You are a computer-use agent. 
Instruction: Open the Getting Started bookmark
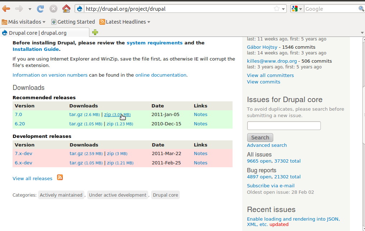(73, 21)
